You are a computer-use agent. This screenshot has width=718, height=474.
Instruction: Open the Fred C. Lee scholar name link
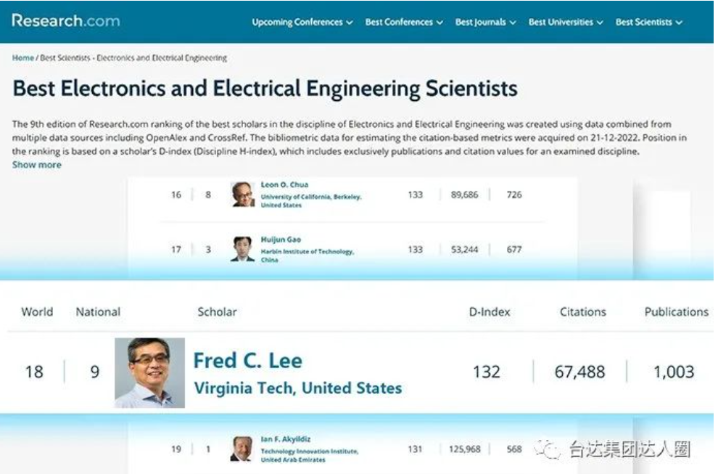[248, 361]
